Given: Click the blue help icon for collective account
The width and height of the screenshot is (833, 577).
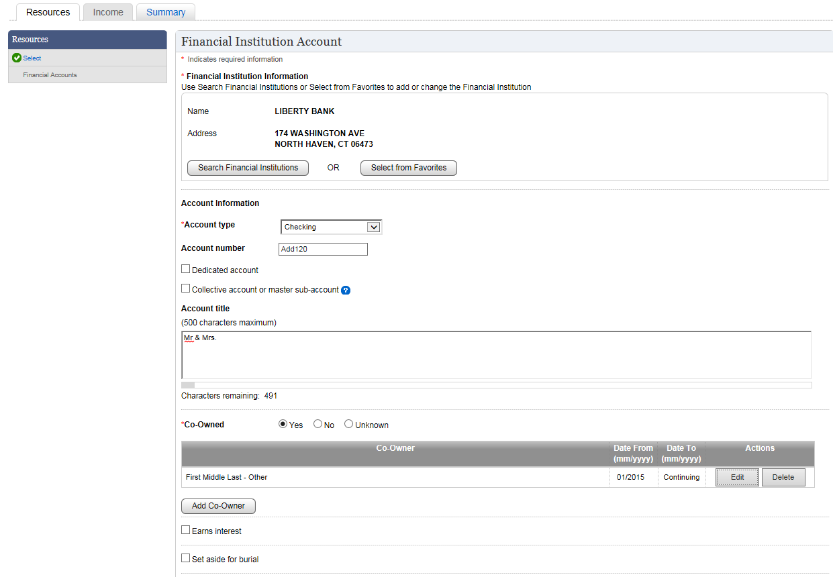Looking at the screenshot, I should pos(346,291).
